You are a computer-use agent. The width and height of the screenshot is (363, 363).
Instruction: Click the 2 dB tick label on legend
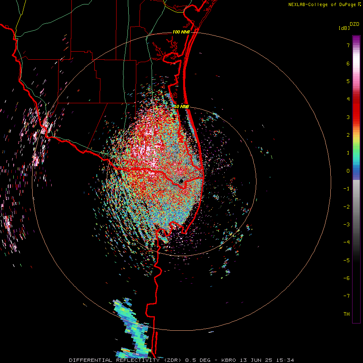pos(348,135)
